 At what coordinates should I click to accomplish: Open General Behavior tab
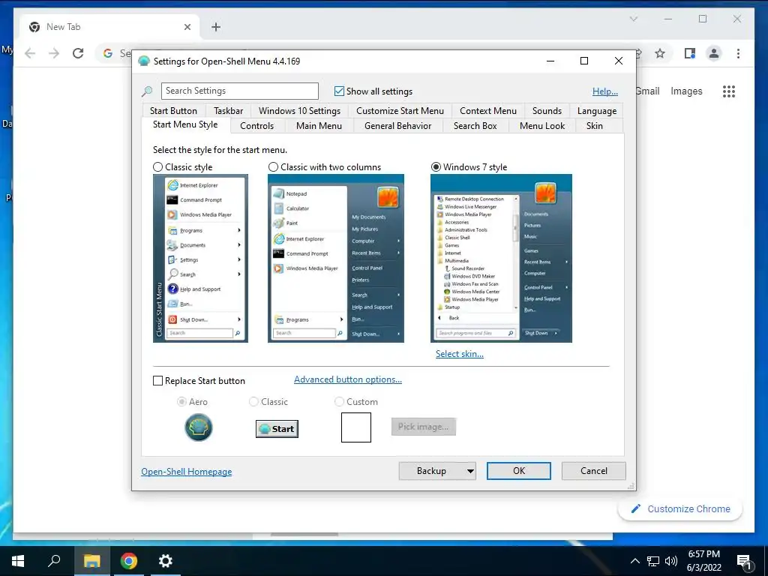397,126
